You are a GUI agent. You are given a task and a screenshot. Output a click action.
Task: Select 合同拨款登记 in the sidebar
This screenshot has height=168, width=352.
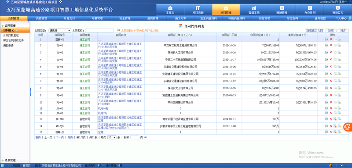coord(11,36)
